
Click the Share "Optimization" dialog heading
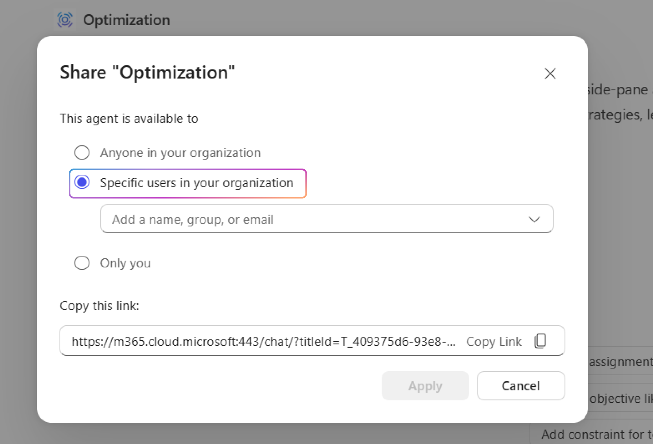pyautogui.click(x=147, y=73)
